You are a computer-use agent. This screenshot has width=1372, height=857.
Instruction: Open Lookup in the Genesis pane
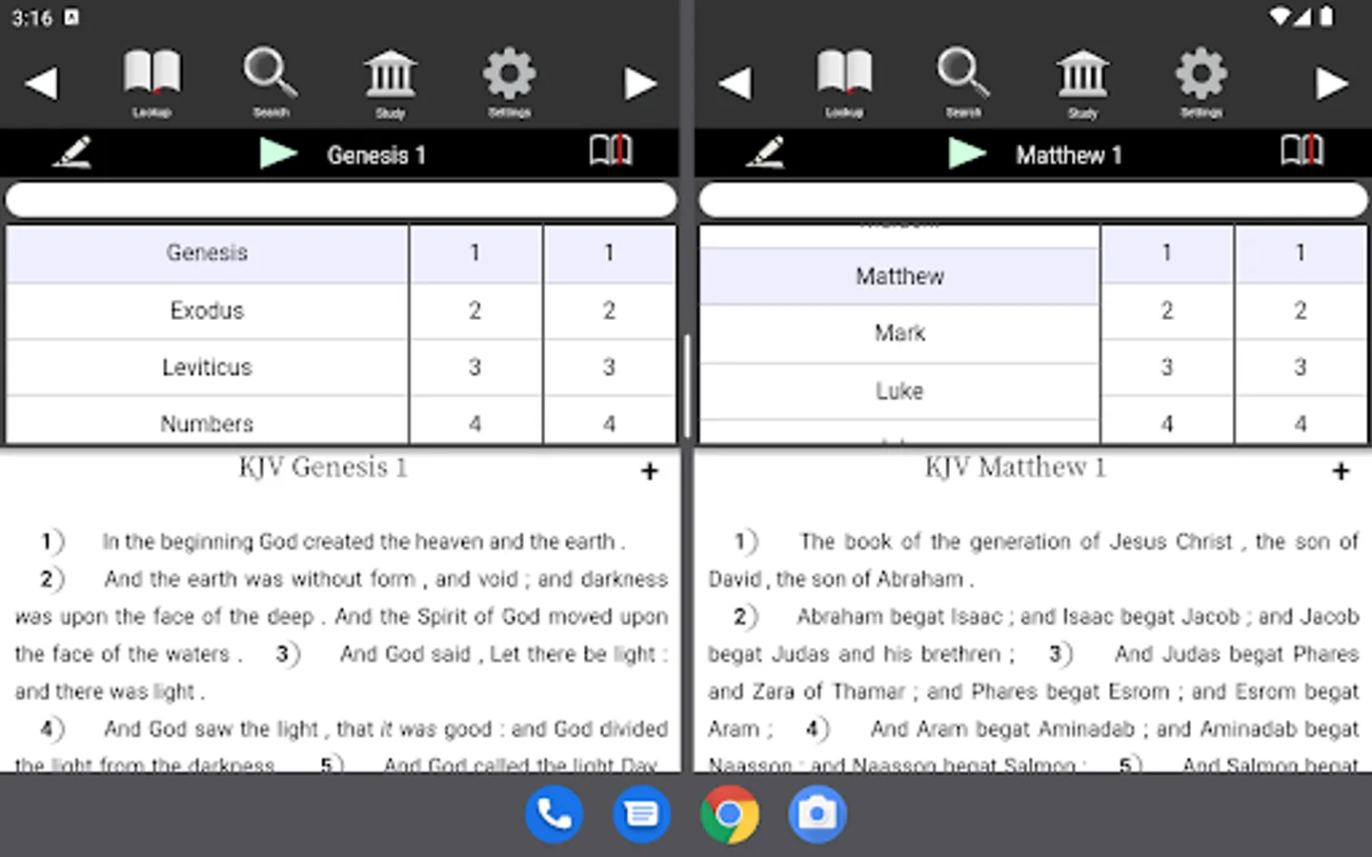pos(151,83)
